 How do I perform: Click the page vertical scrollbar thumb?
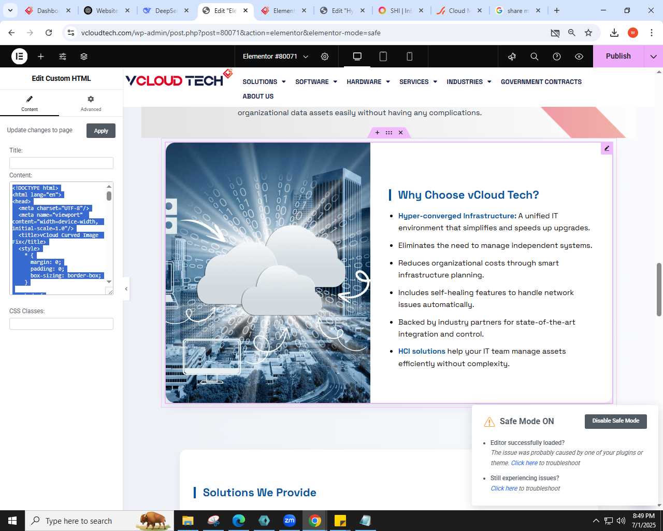(659, 289)
